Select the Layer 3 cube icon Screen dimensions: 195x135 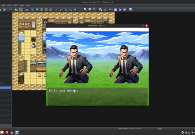pyautogui.click(x=46, y=10)
